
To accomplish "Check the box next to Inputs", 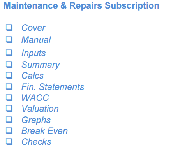I will (x=9, y=53).
